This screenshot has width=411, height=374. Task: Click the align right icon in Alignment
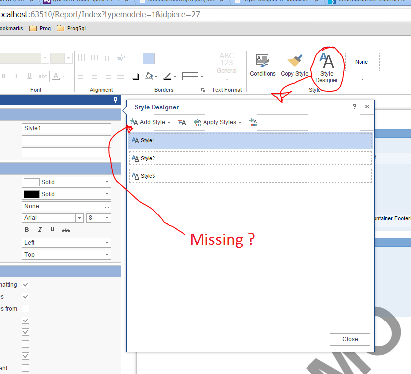pyautogui.click(x=107, y=76)
